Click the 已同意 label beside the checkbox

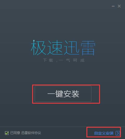pyautogui.click(x=15, y=133)
